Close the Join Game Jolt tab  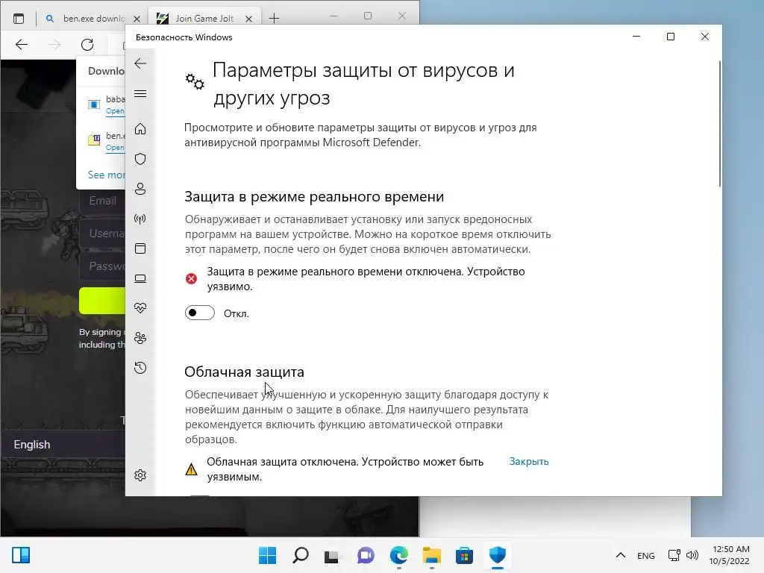249,19
